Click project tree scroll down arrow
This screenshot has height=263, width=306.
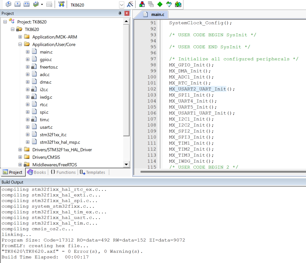coord(126,164)
